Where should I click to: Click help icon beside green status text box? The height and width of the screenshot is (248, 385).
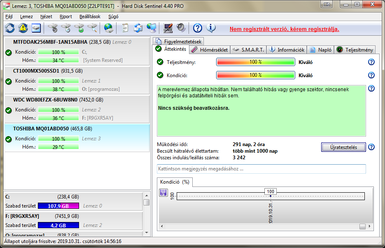(371, 88)
